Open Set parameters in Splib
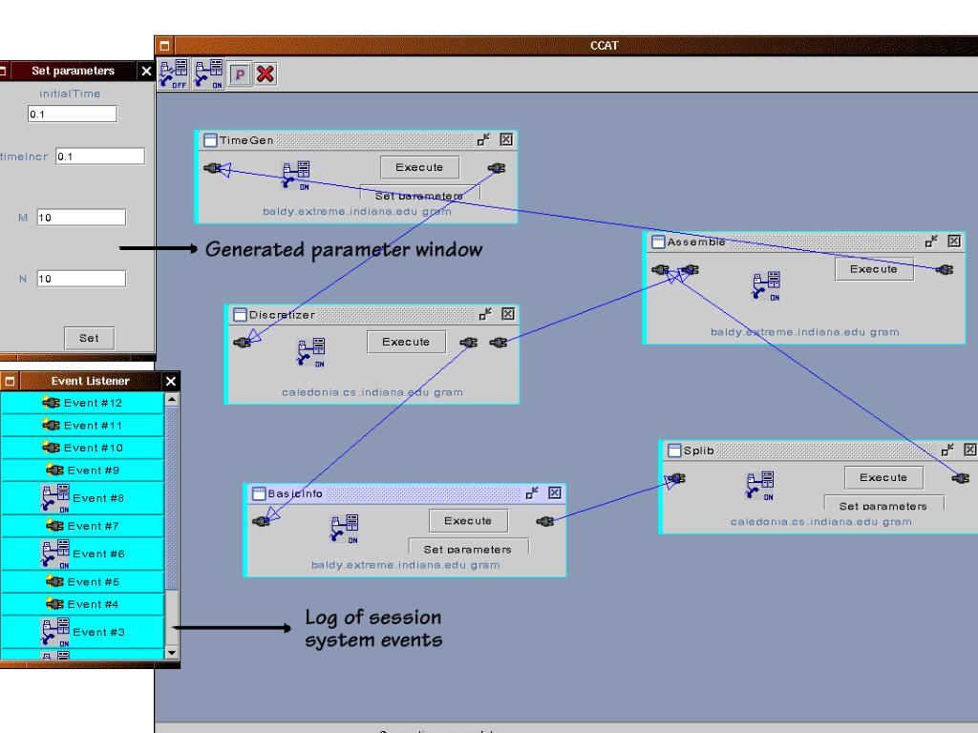Screen dimensions: 978x733 [883, 503]
